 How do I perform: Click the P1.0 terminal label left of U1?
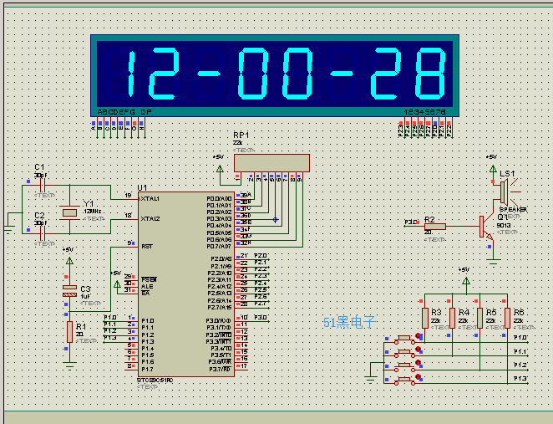click(x=110, y=318)
